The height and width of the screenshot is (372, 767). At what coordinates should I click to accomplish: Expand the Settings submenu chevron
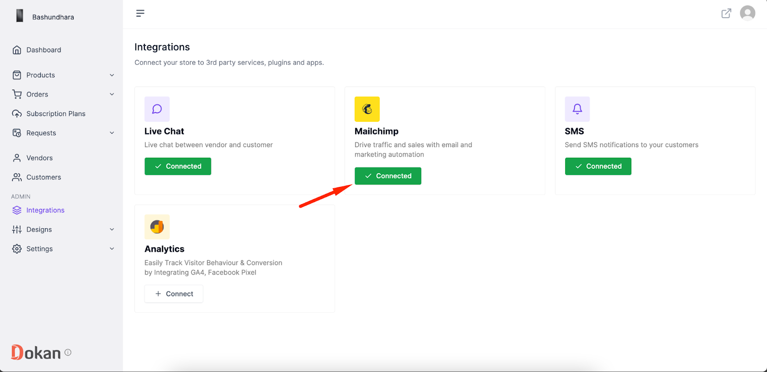click(x=112, y=249)
